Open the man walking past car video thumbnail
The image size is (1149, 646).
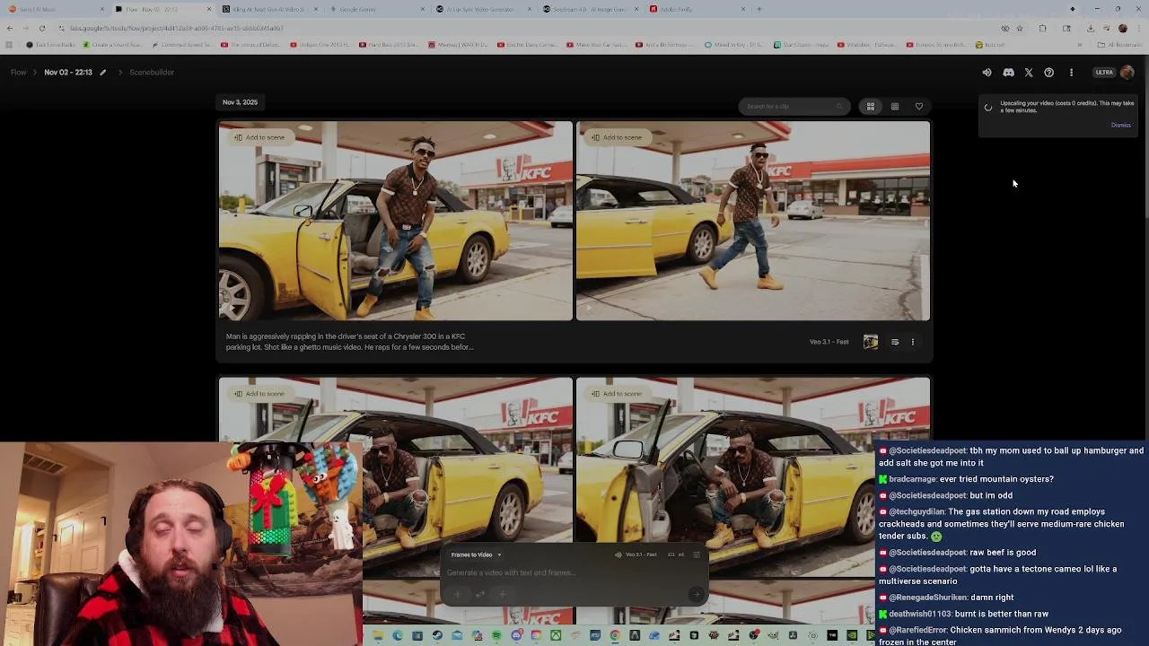tap(753, 221)
